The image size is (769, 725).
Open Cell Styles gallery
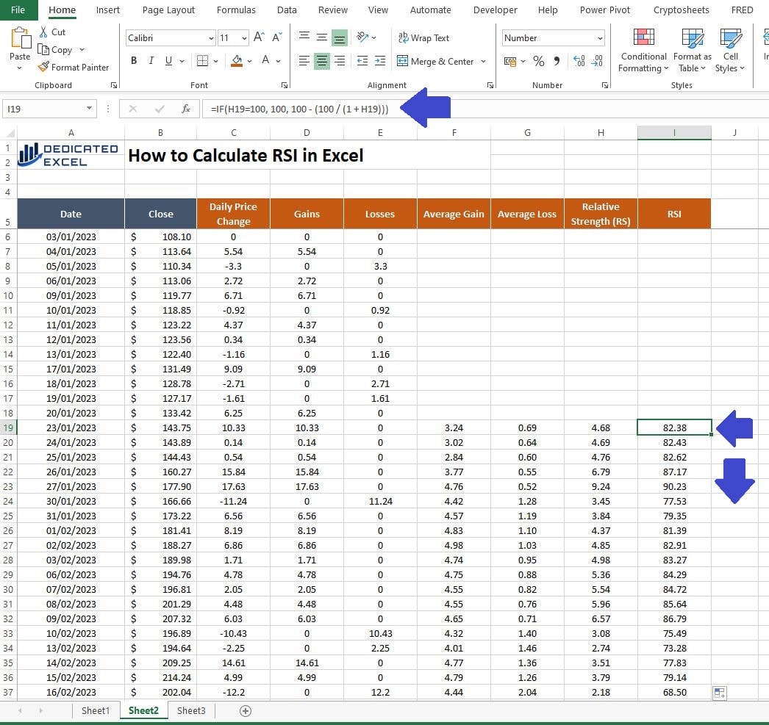click(730, 50)
